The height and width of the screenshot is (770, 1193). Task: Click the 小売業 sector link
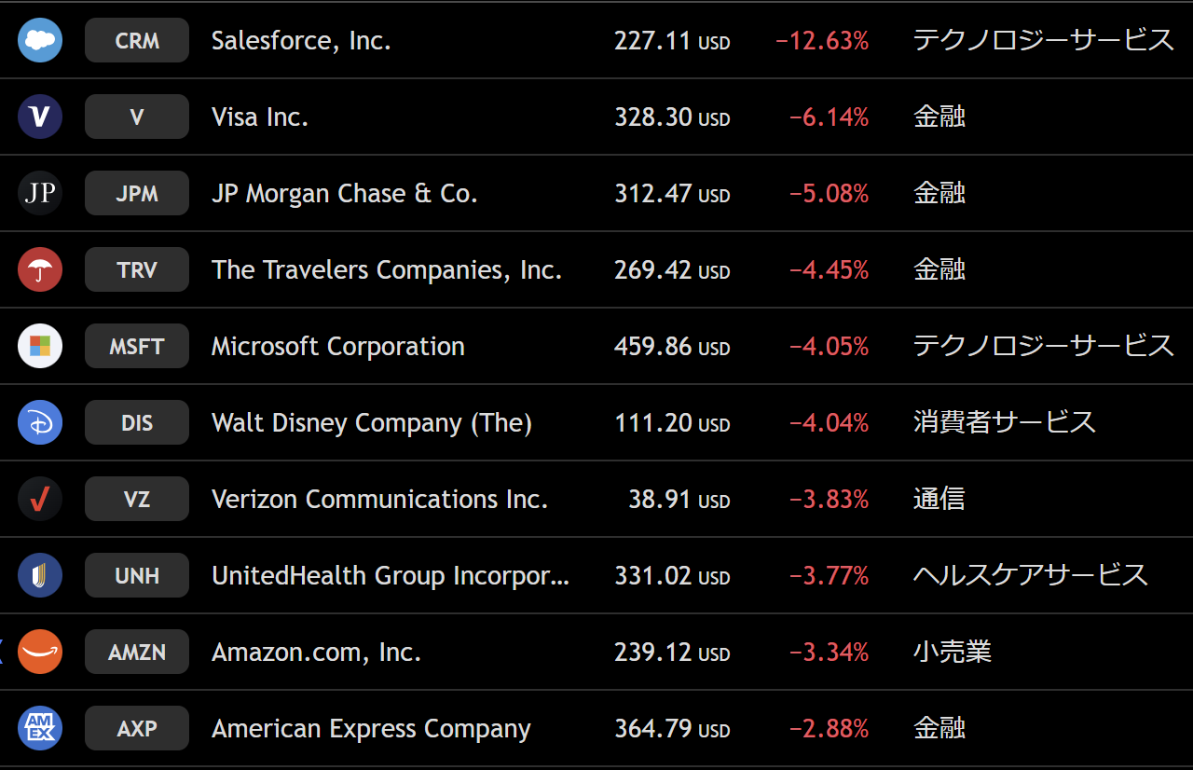pyautogui.click(x=952, y=653)
